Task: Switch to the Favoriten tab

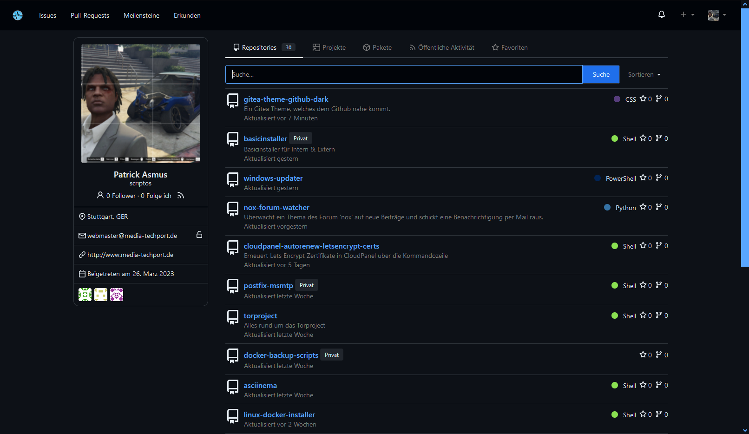Action: [510, 47]
